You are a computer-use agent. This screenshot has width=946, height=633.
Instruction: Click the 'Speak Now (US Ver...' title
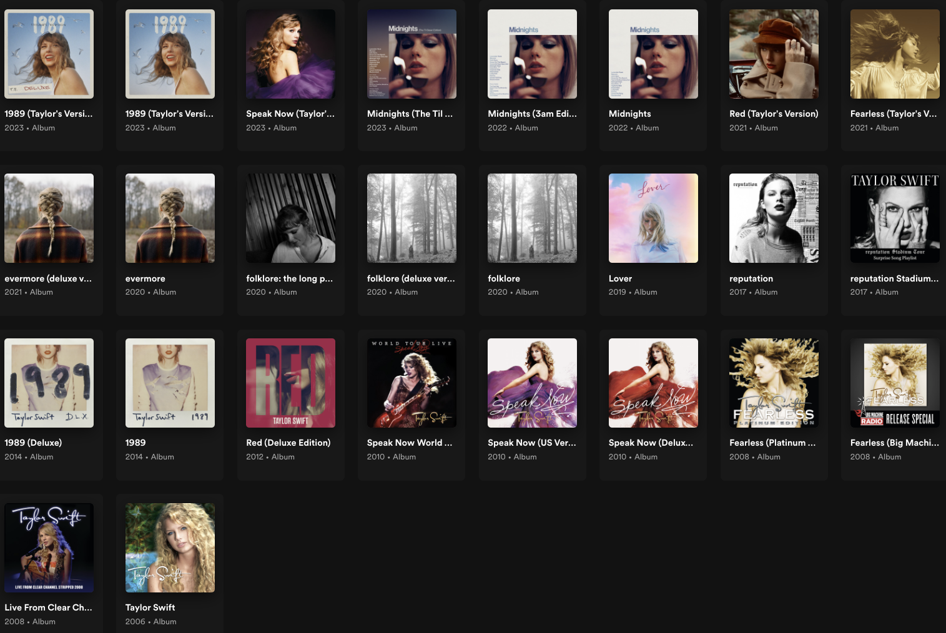pyautogui.click(x=532, y=443)
